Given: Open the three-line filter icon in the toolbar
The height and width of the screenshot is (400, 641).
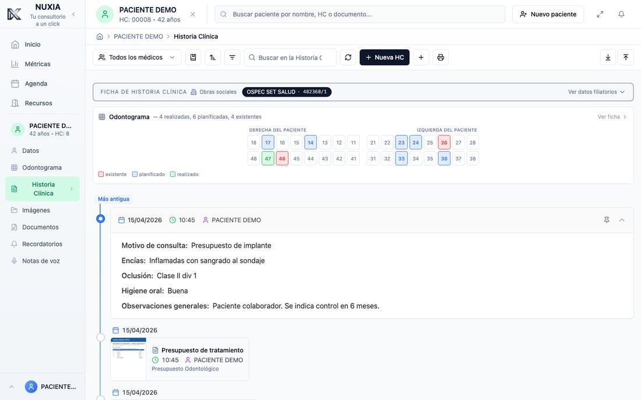Looking at the screenshot, I should coord(232,58).
